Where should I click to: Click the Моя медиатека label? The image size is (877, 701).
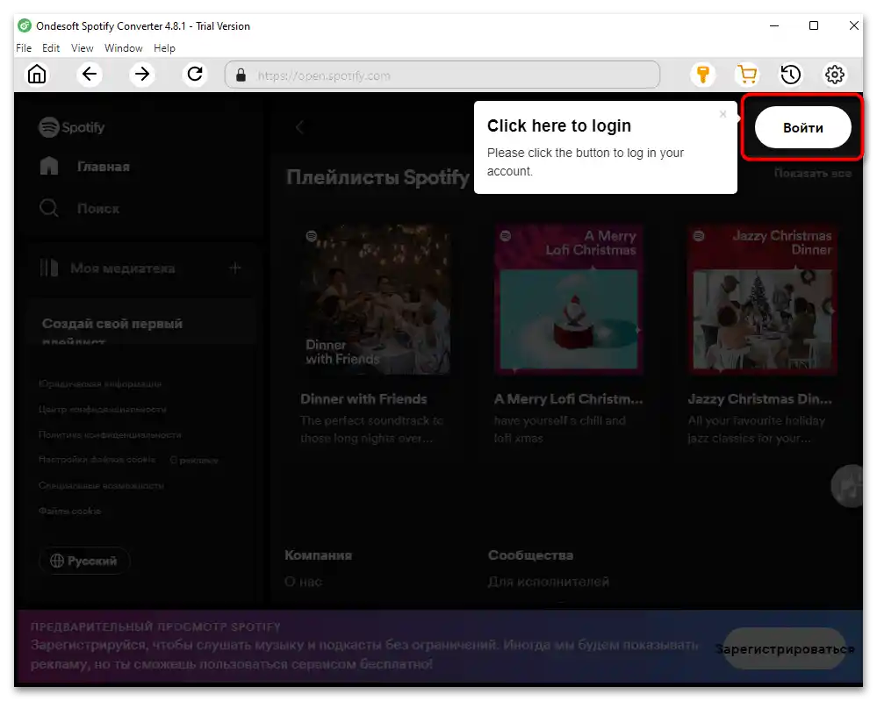[123, 268]
